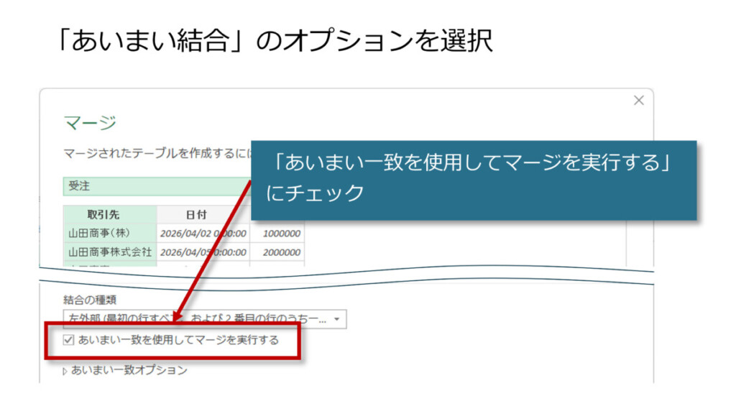
Task: Click the 左外部 join type combo box text
Action: click(194, 319)
